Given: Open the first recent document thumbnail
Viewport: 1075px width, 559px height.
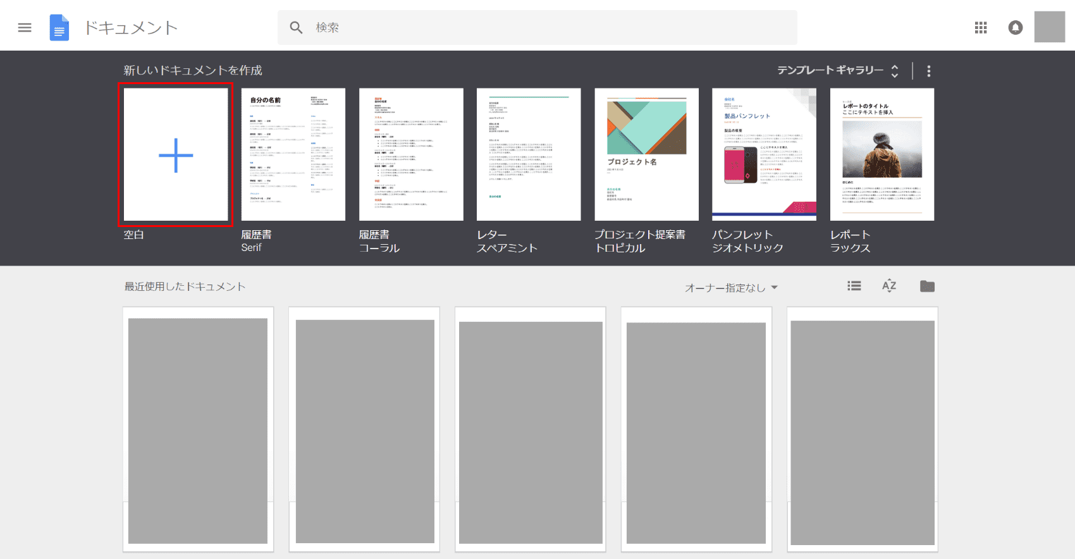Looking at the screenshot, I should [x=198, y=429].
